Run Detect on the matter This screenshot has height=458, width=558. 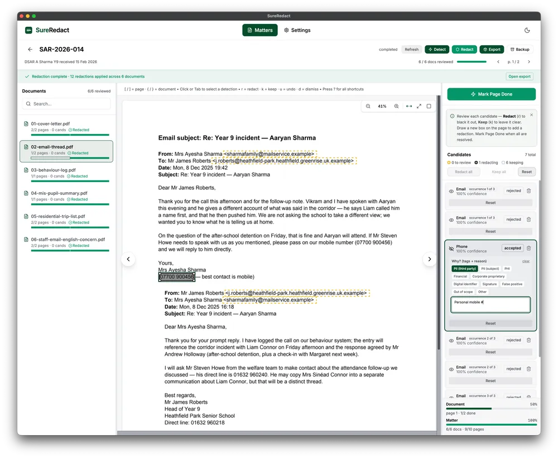point(437,50)
